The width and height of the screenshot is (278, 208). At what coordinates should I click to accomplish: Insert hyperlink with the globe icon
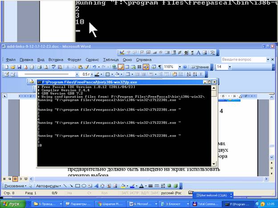coord(114,67)
